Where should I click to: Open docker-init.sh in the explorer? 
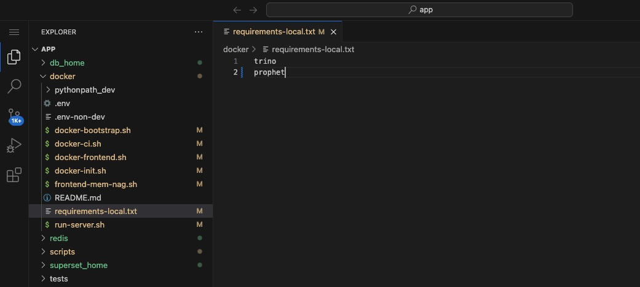[x=81, y=170]
